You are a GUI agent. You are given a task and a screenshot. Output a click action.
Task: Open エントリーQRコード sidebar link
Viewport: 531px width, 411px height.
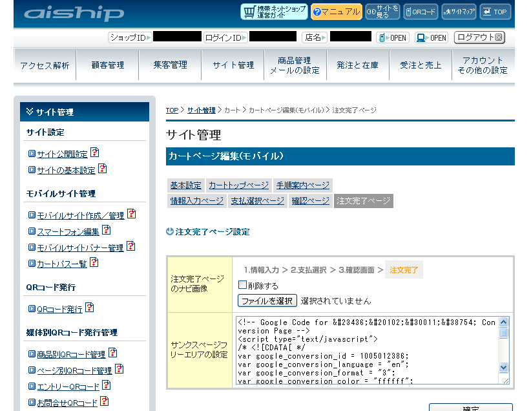[x=68, y=386]
